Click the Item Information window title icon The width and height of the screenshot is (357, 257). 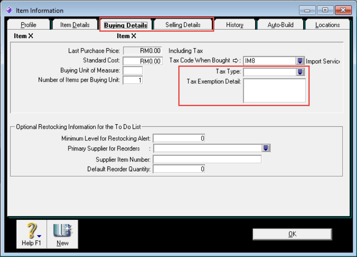9,10
